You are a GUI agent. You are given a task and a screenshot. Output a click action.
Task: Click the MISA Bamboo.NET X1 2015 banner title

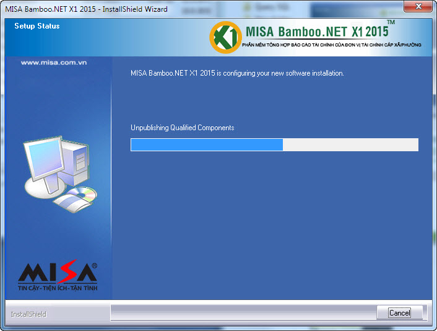[x=317, y=32]
